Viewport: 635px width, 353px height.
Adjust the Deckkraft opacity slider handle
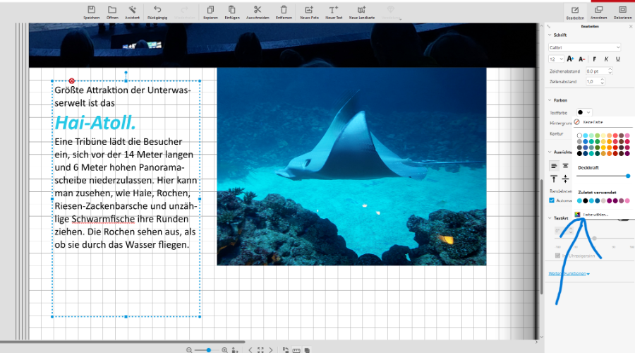tap(628, 176)
